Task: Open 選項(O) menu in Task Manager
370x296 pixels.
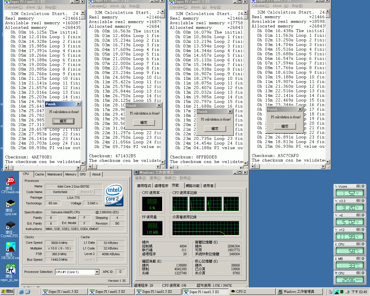Action: point(155,178)
